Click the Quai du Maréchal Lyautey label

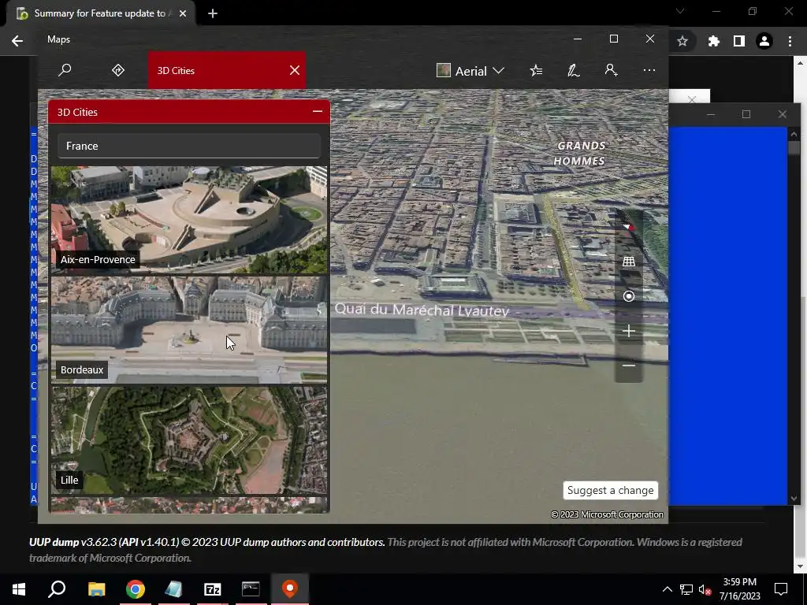(x=422, y=310)
